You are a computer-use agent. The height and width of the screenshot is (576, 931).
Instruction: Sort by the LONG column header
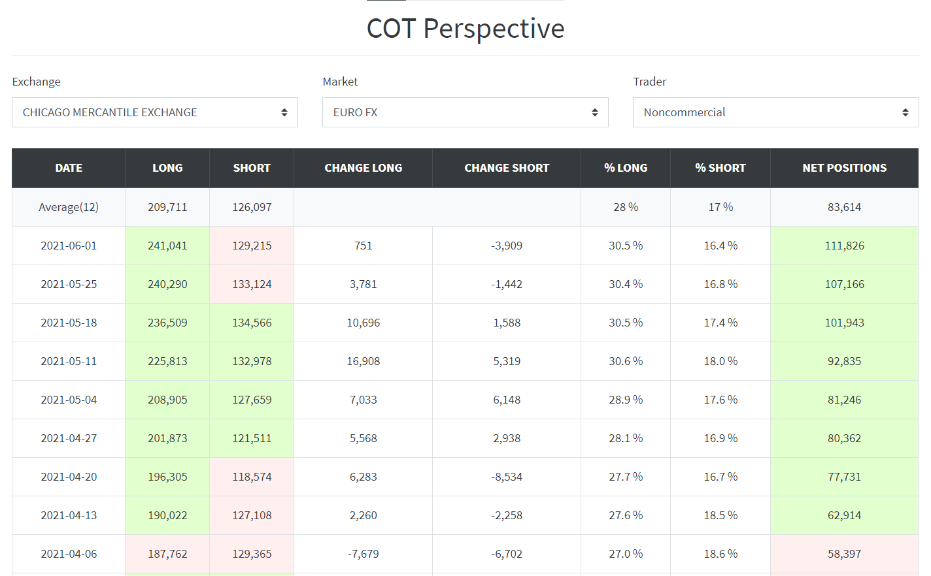[x=167, y=168]
